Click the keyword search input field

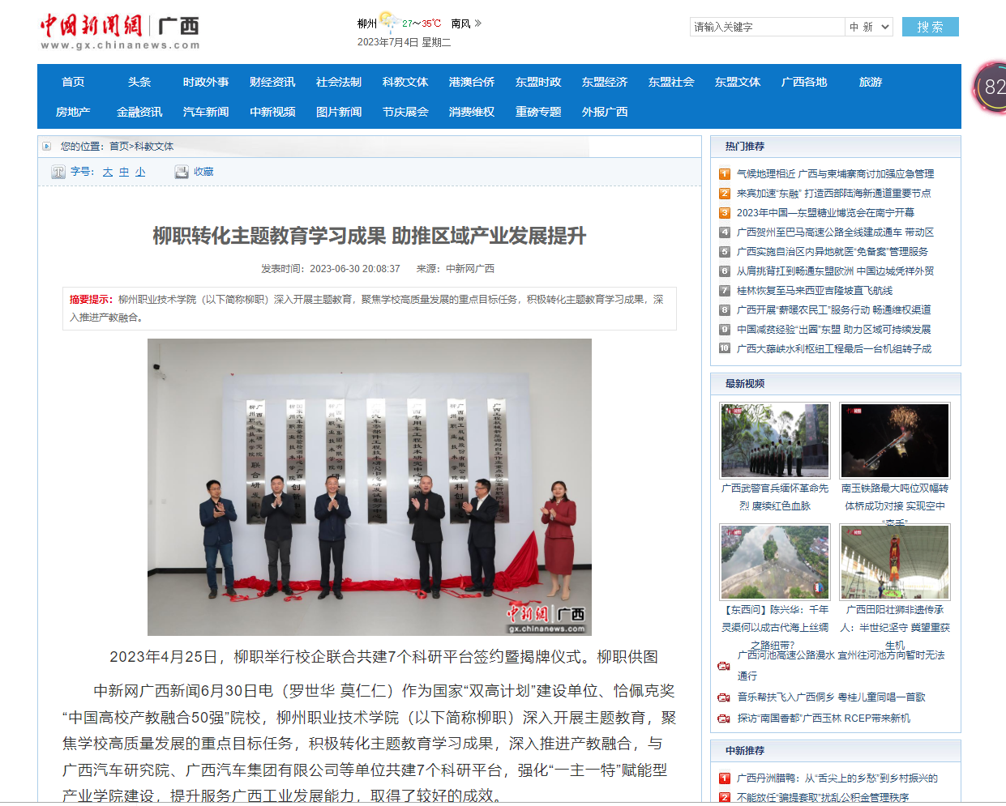click(767, 27)
